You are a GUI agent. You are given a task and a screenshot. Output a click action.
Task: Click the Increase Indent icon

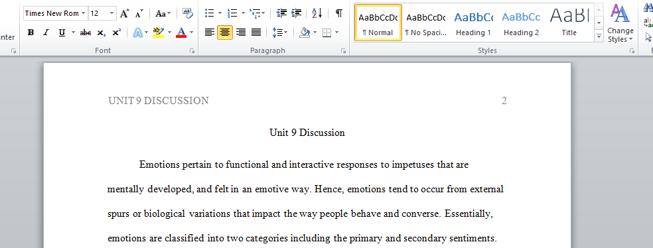[x=296, y=13]
